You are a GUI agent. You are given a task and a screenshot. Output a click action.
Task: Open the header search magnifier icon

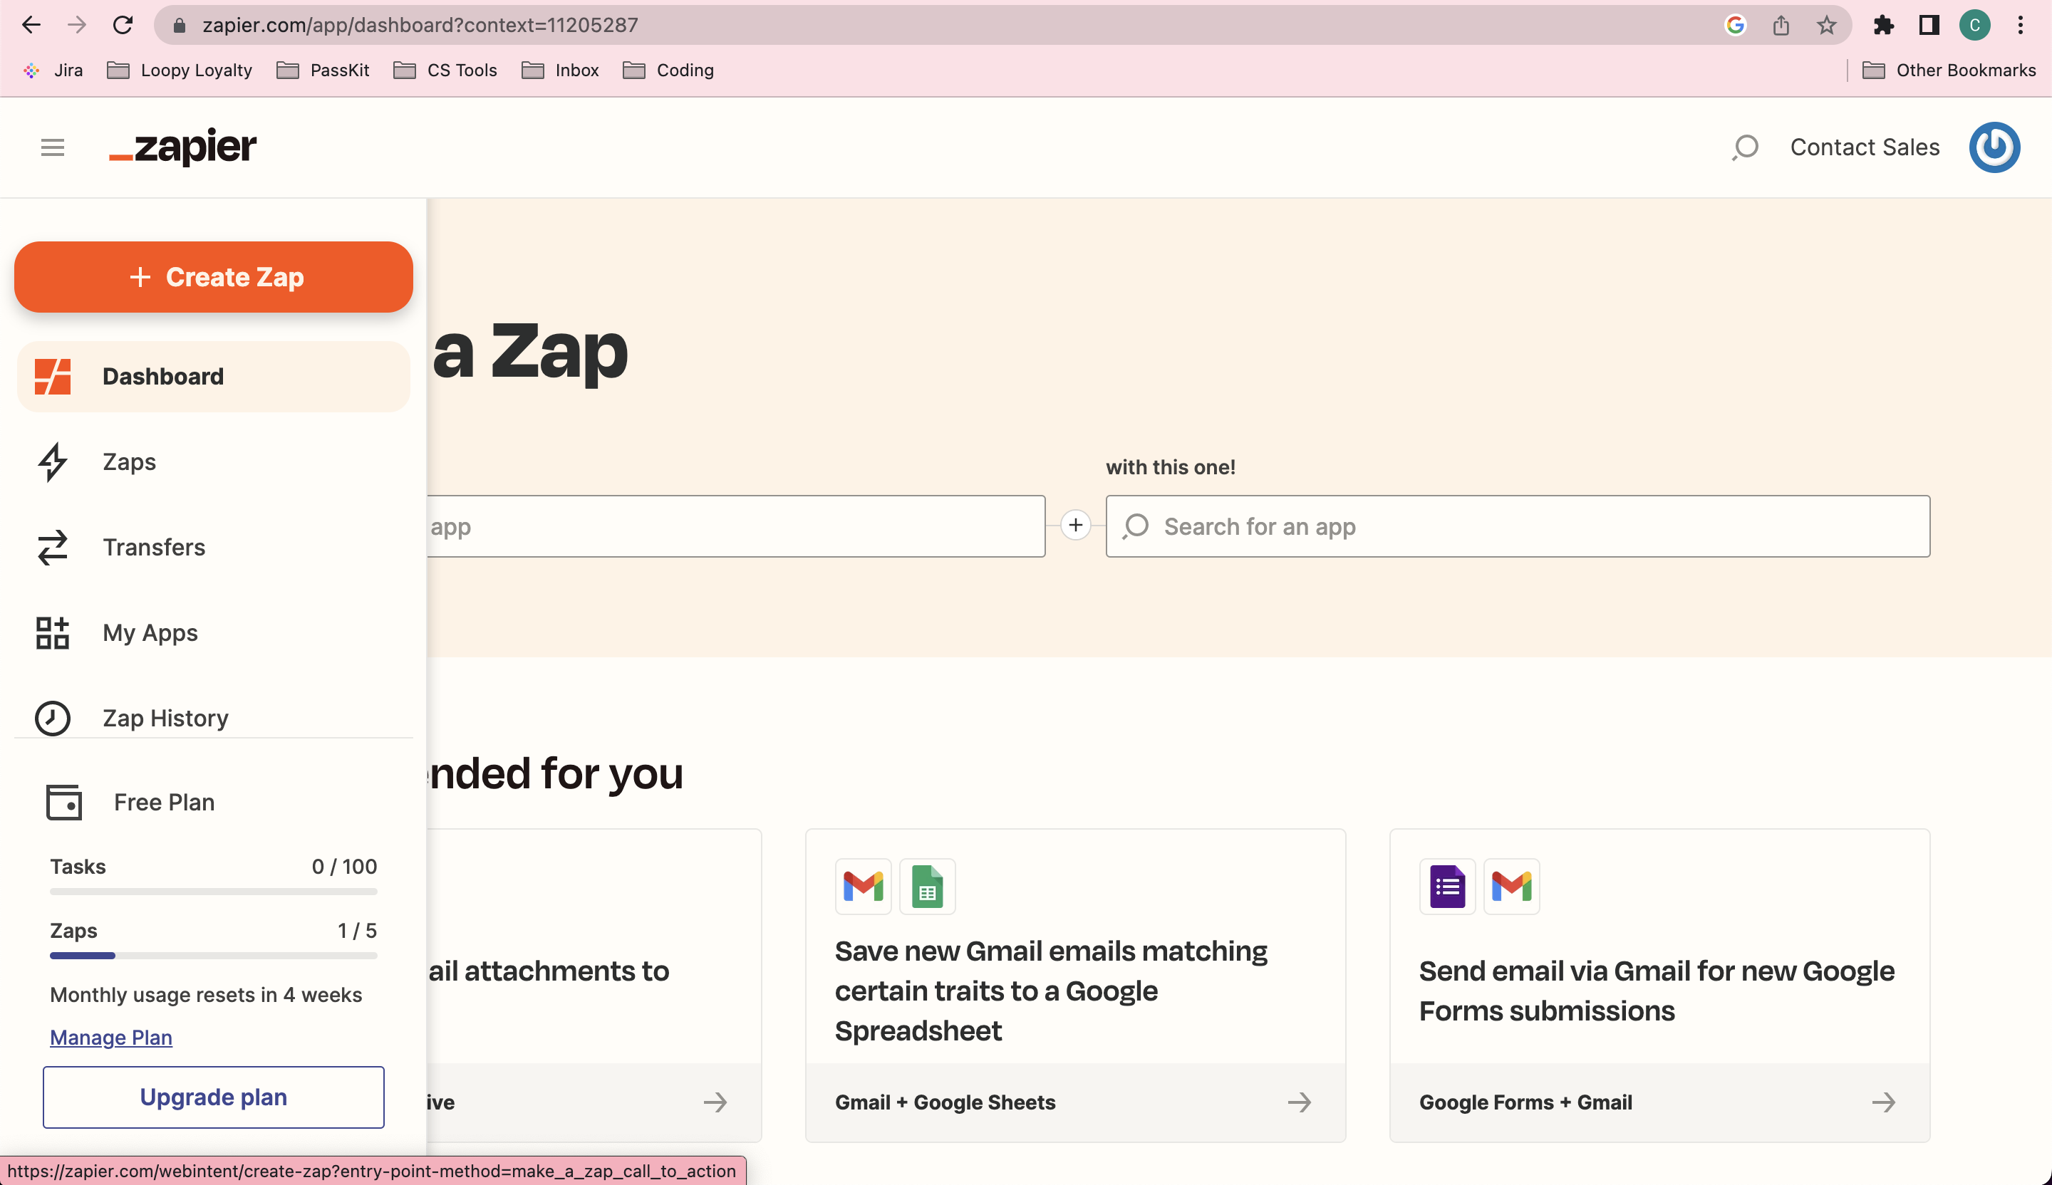[1745, 147]
